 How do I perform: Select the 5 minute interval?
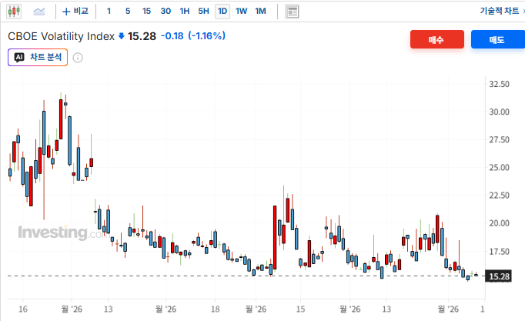128,12
